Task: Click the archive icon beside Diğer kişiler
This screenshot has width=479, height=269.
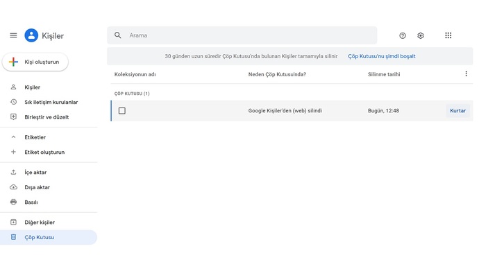Action: pos(13,222)
